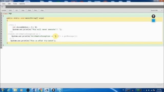This screenshot has height=92, width=164.
Task: Open Microsoft Word from taskbar
Action: [34, 90]
